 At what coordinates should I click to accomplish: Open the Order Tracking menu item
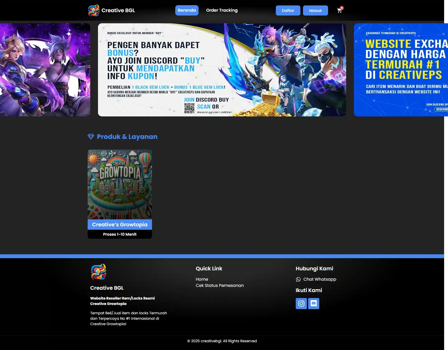pyautogui.click(x=222, y=10)
